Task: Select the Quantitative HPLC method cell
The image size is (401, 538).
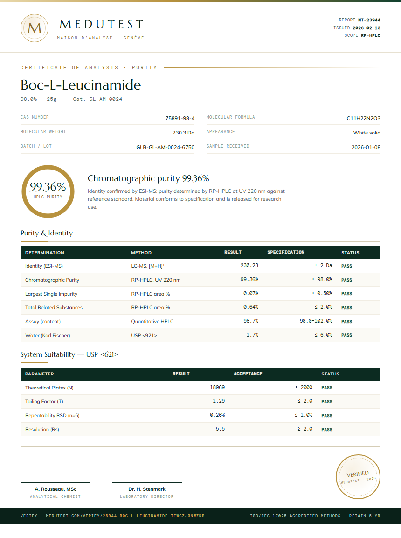Action: (x=152, y=321)
